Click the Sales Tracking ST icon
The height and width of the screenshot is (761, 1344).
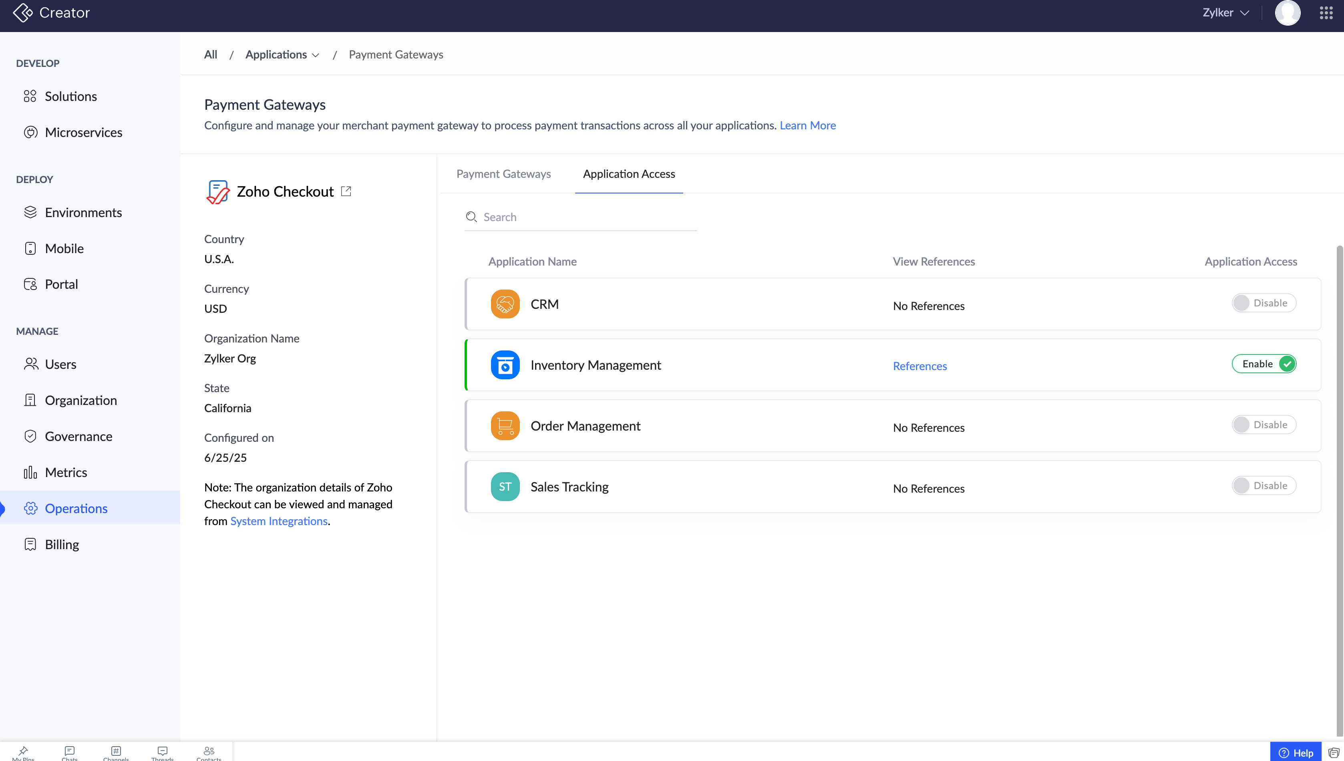pos(505,487)
